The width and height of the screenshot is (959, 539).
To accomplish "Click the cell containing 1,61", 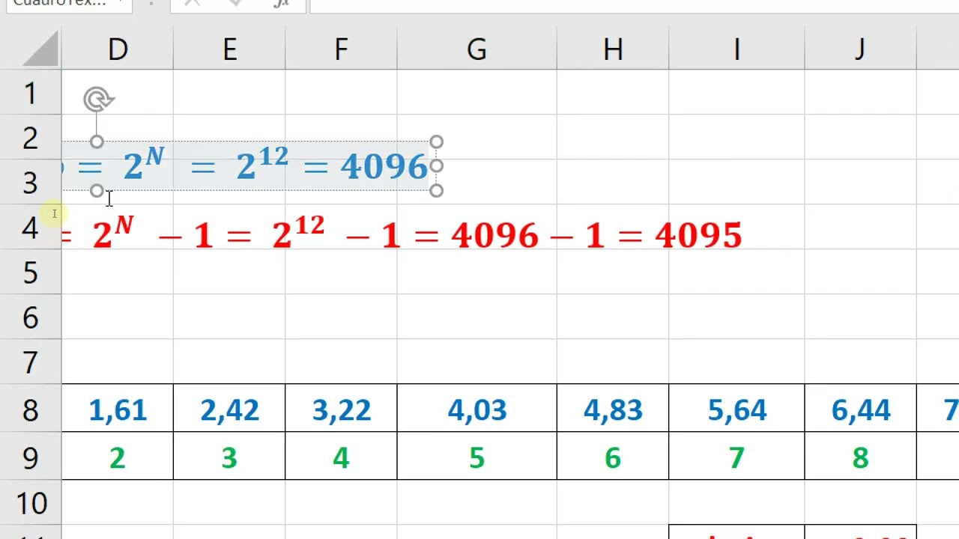I will [x=118, y=409].
